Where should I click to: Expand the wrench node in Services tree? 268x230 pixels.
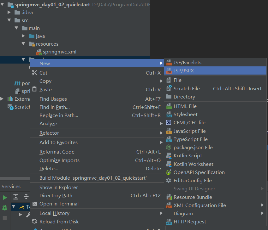click(x=20, y=215)
